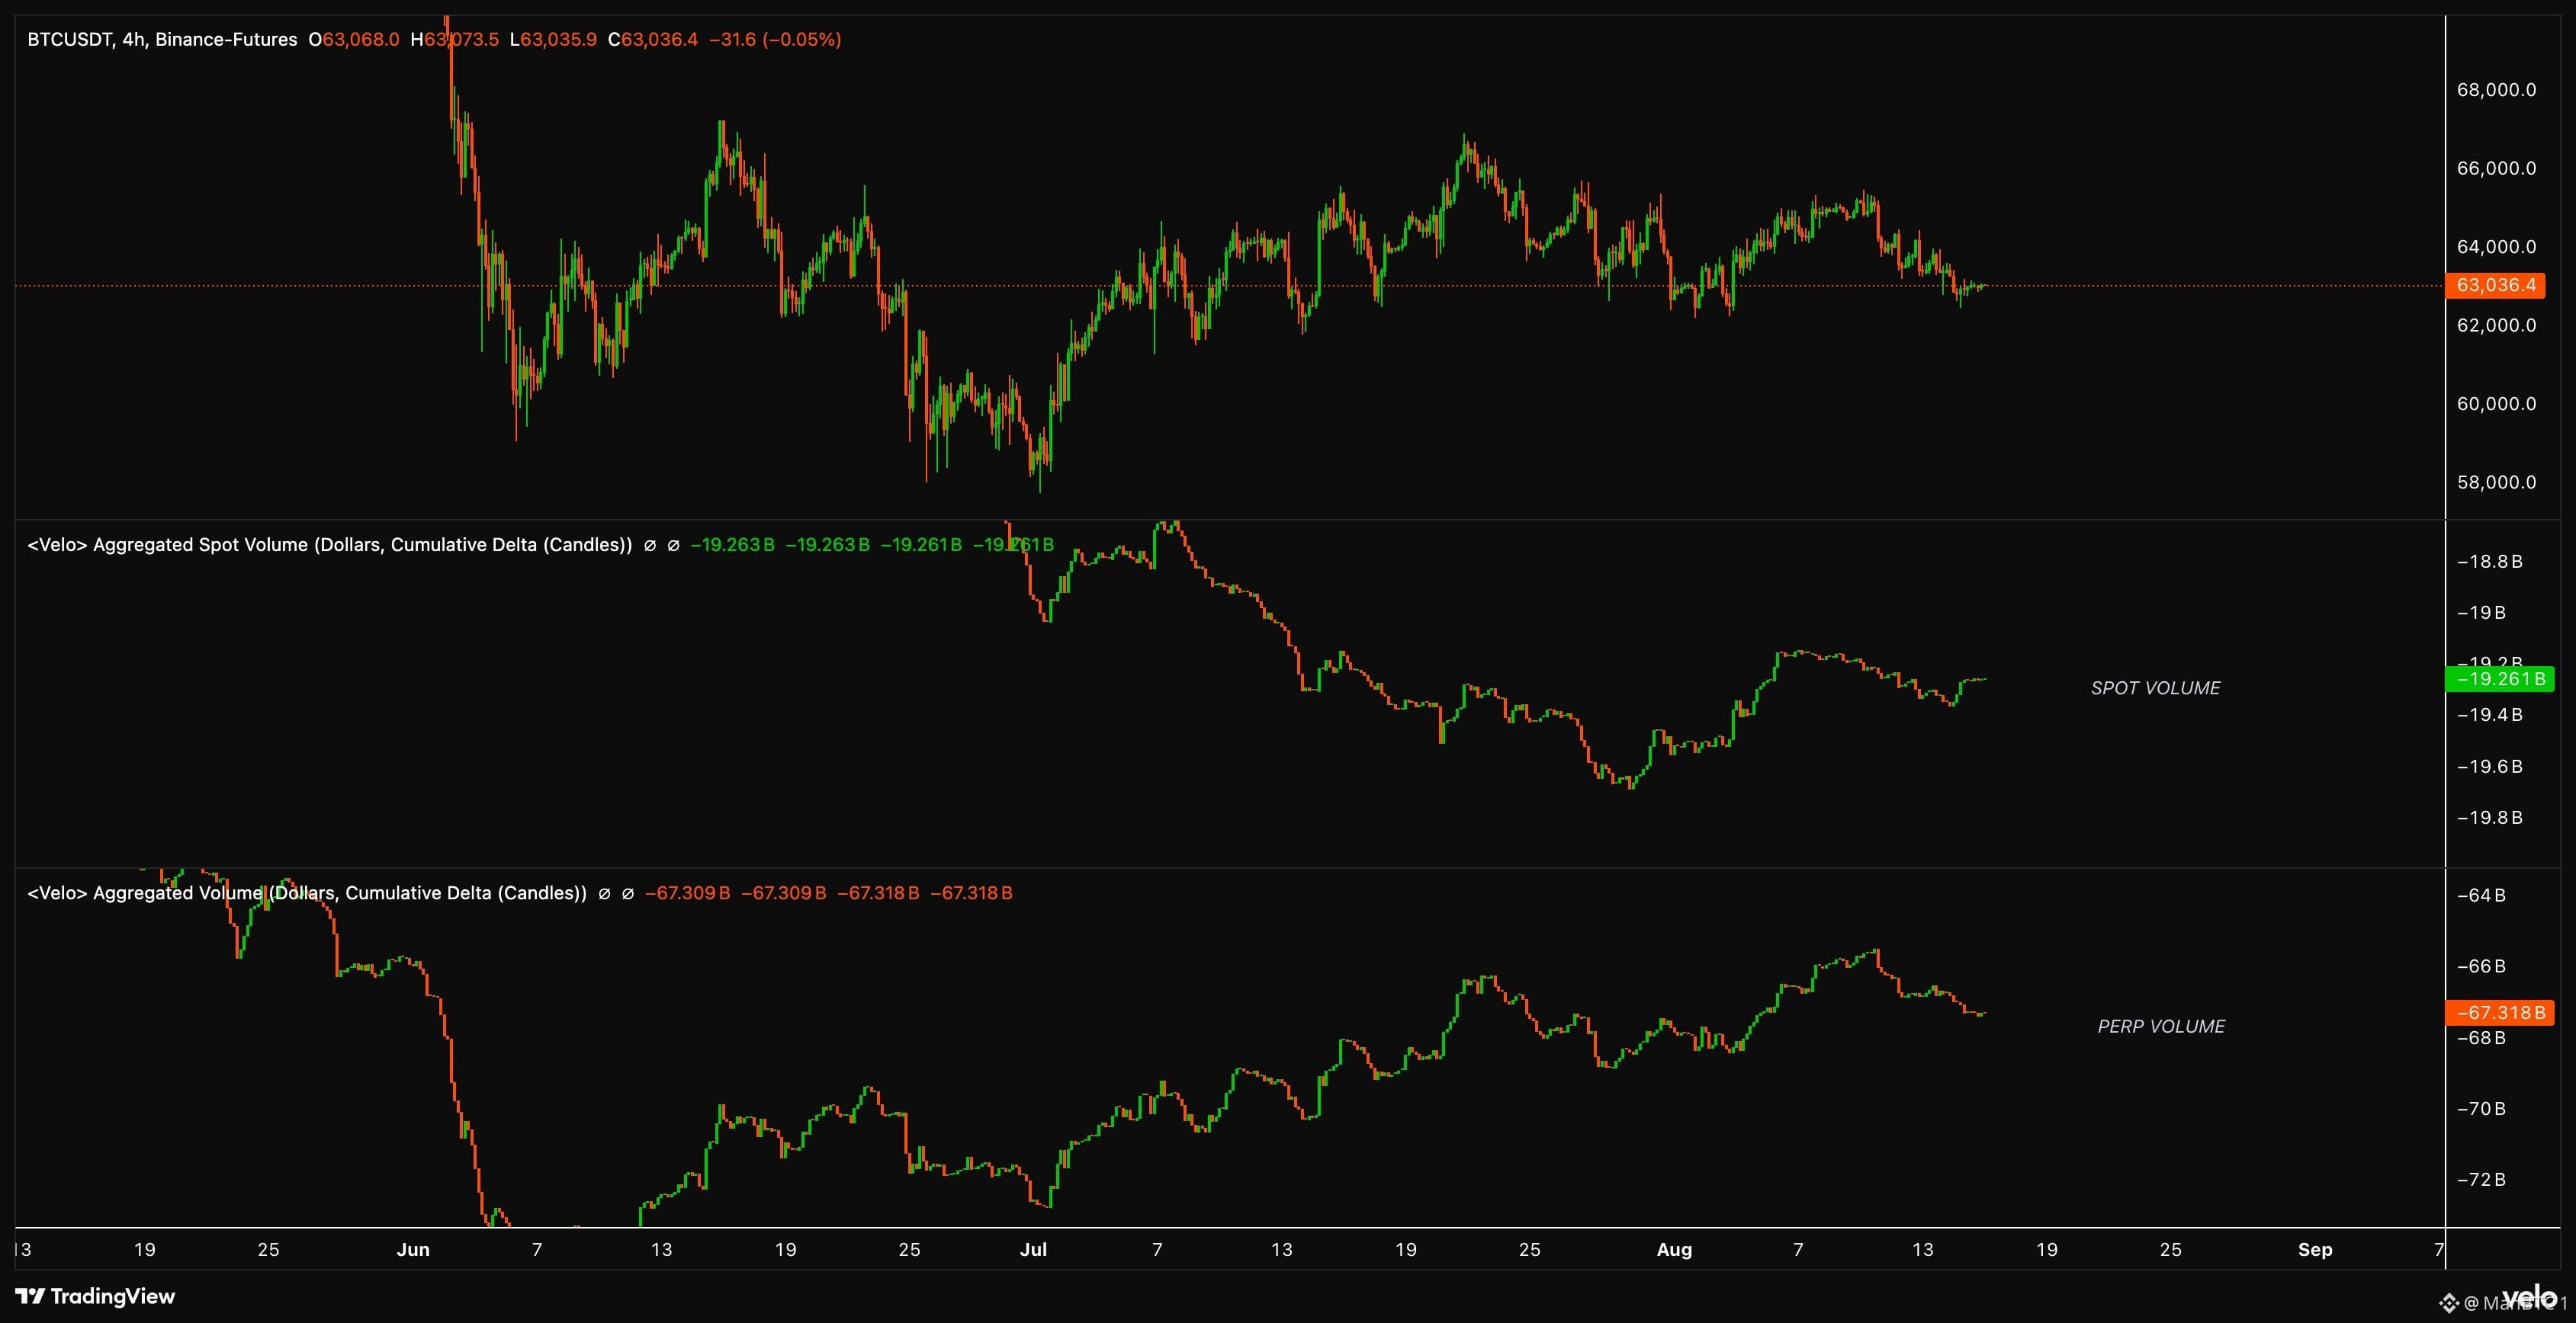This screenshot has width=2576, height=1323.
Task: Click the Jun label on the time axis
Action: (x=413, y=1249)
